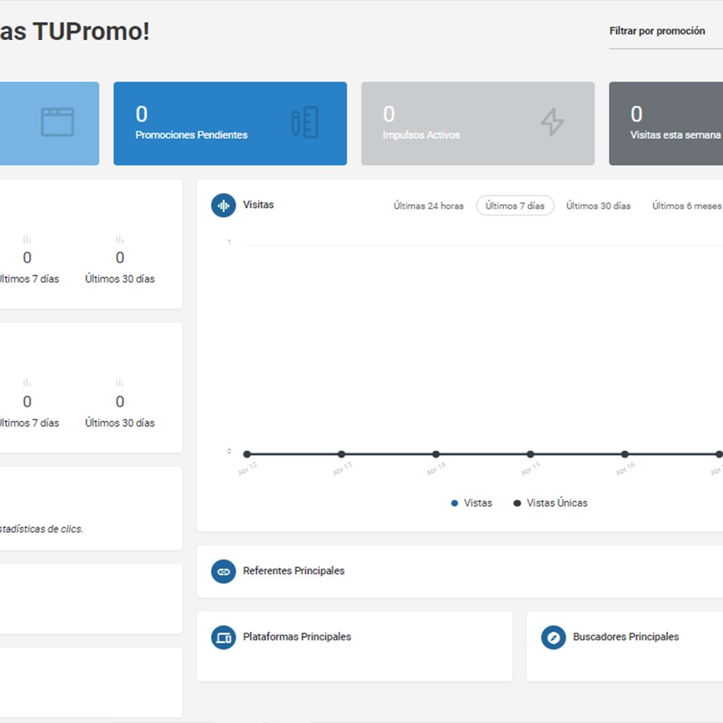
Task: Open the Visitas esta semana card
Action: point(666,124)
